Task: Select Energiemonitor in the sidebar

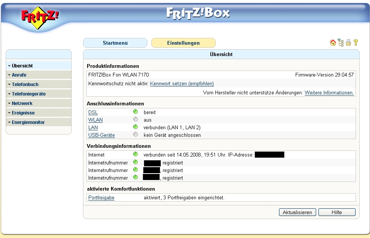Action: [28, 122]
